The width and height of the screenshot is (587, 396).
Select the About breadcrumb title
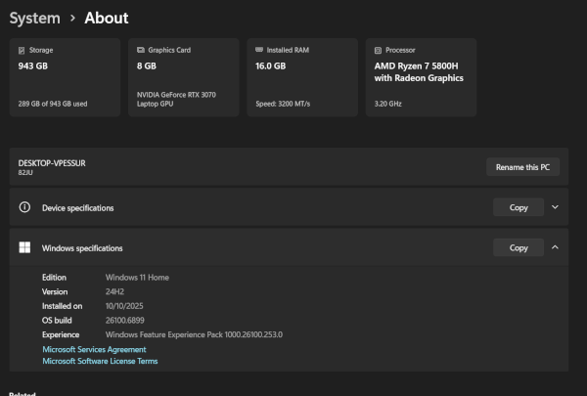coord(106,18)
